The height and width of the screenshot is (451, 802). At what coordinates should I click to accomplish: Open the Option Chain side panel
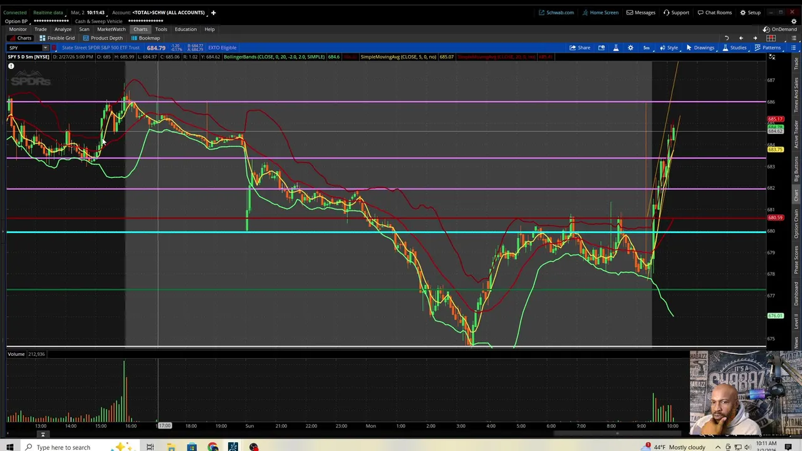796,222
